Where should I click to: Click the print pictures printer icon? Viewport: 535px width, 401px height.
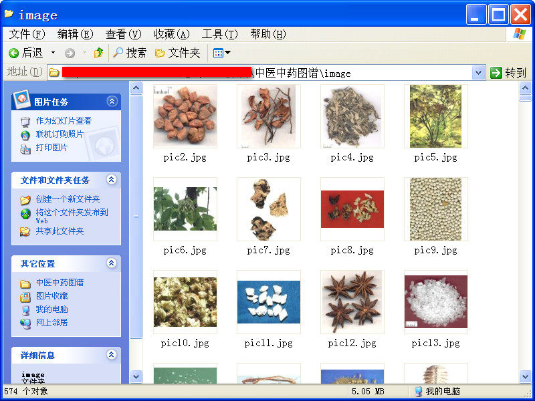pos(25,149)
